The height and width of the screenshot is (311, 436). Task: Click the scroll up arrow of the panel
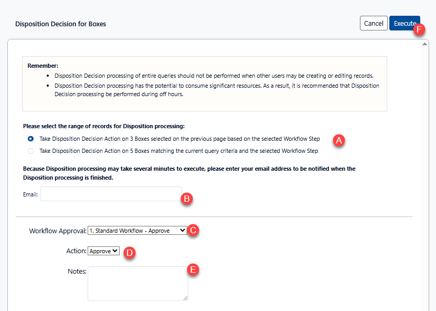424,44
